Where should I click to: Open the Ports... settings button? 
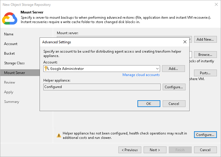pyautogui.click(x=205, y=73)
